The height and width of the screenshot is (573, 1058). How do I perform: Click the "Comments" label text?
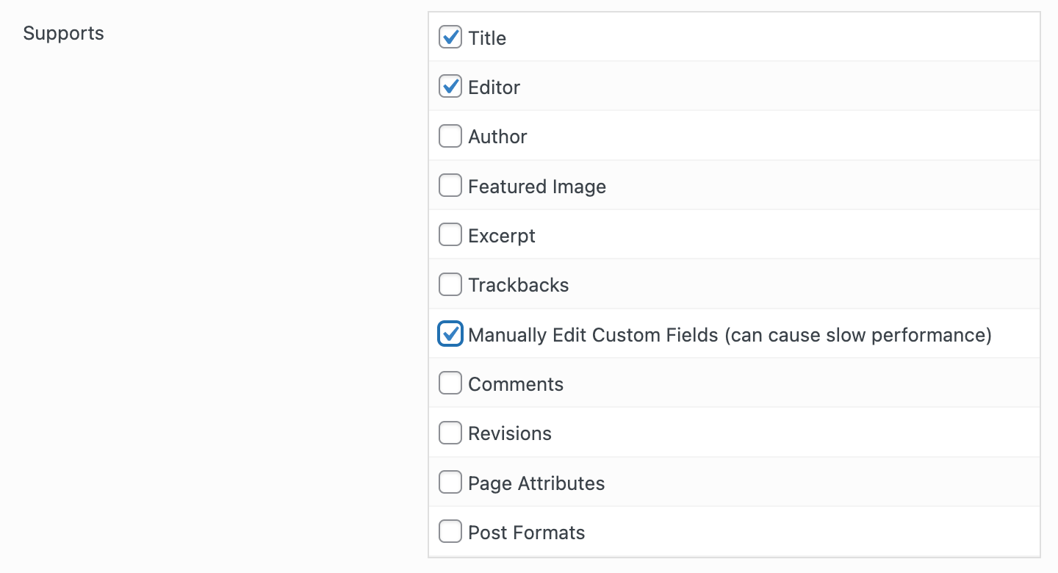point(516,384)
